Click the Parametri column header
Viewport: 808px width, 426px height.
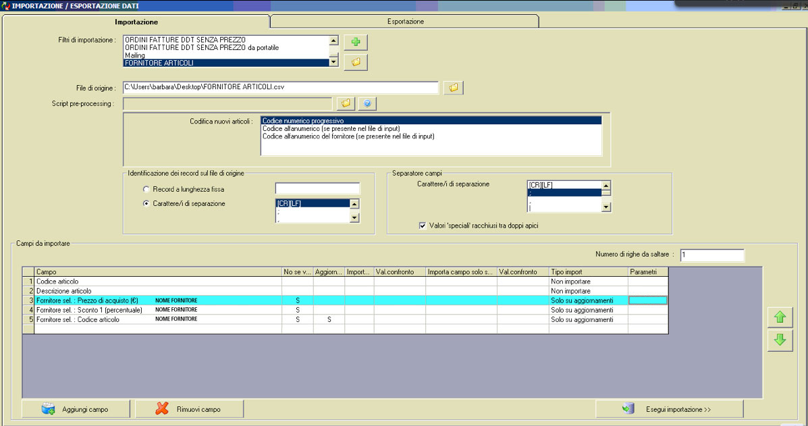(x=648, y=272)
